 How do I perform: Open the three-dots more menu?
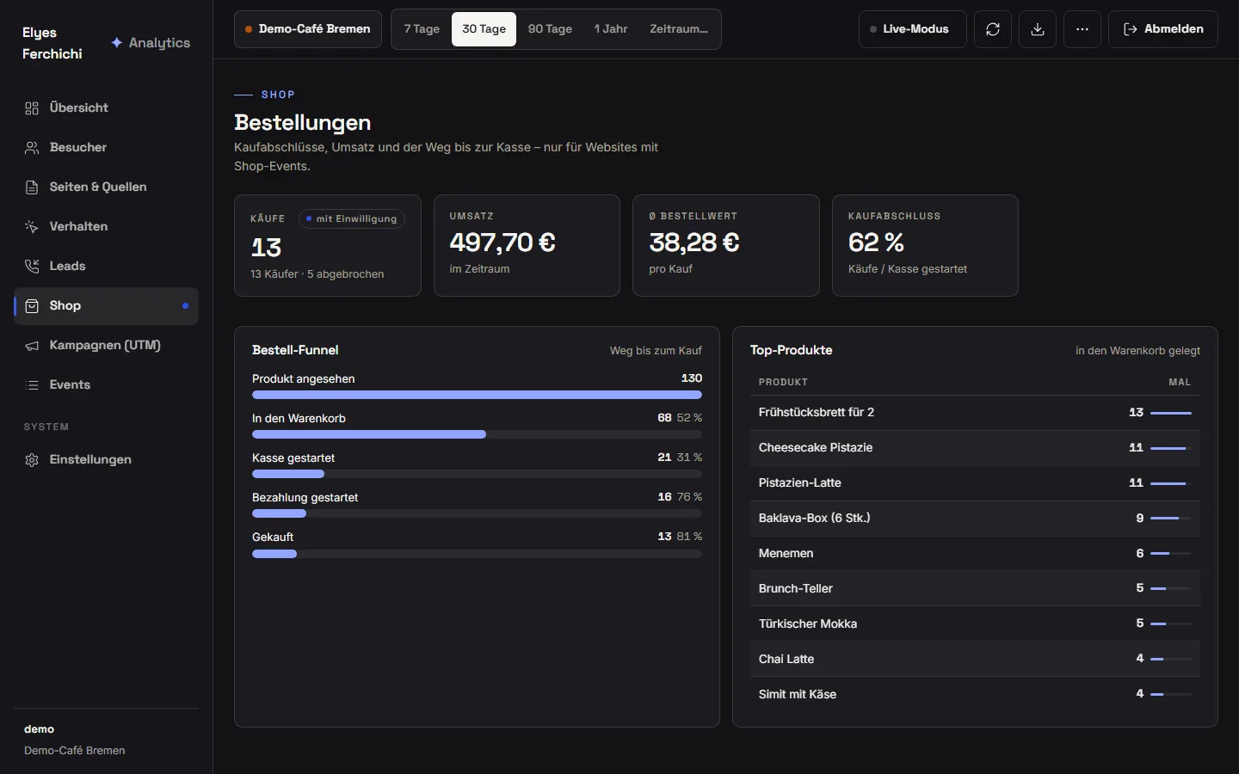click(1082, 29)
